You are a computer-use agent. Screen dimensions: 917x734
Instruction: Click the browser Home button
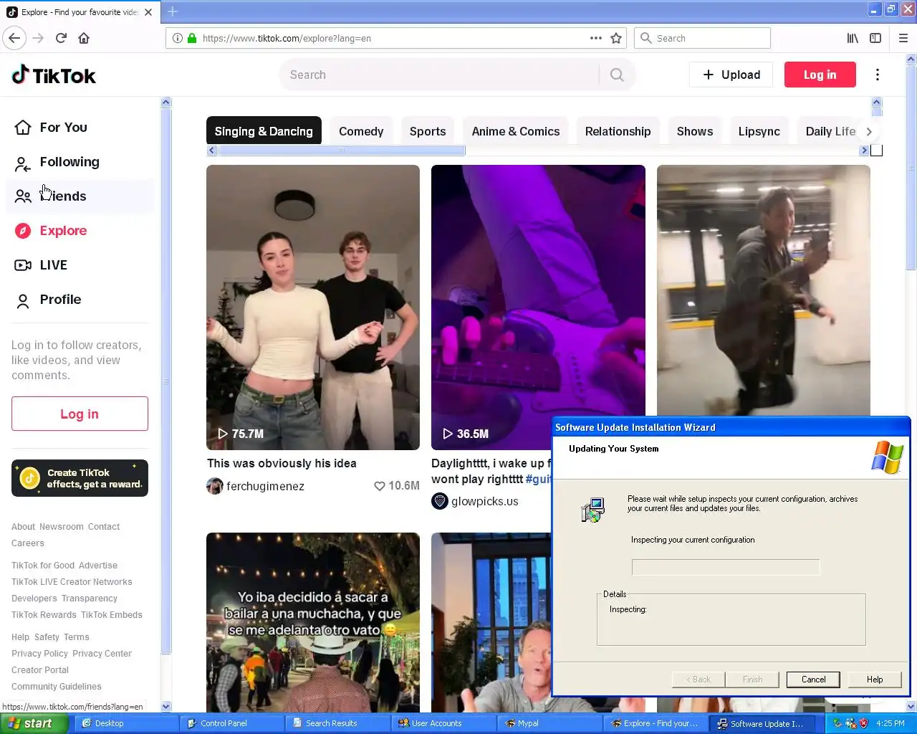tap(84, 38)
